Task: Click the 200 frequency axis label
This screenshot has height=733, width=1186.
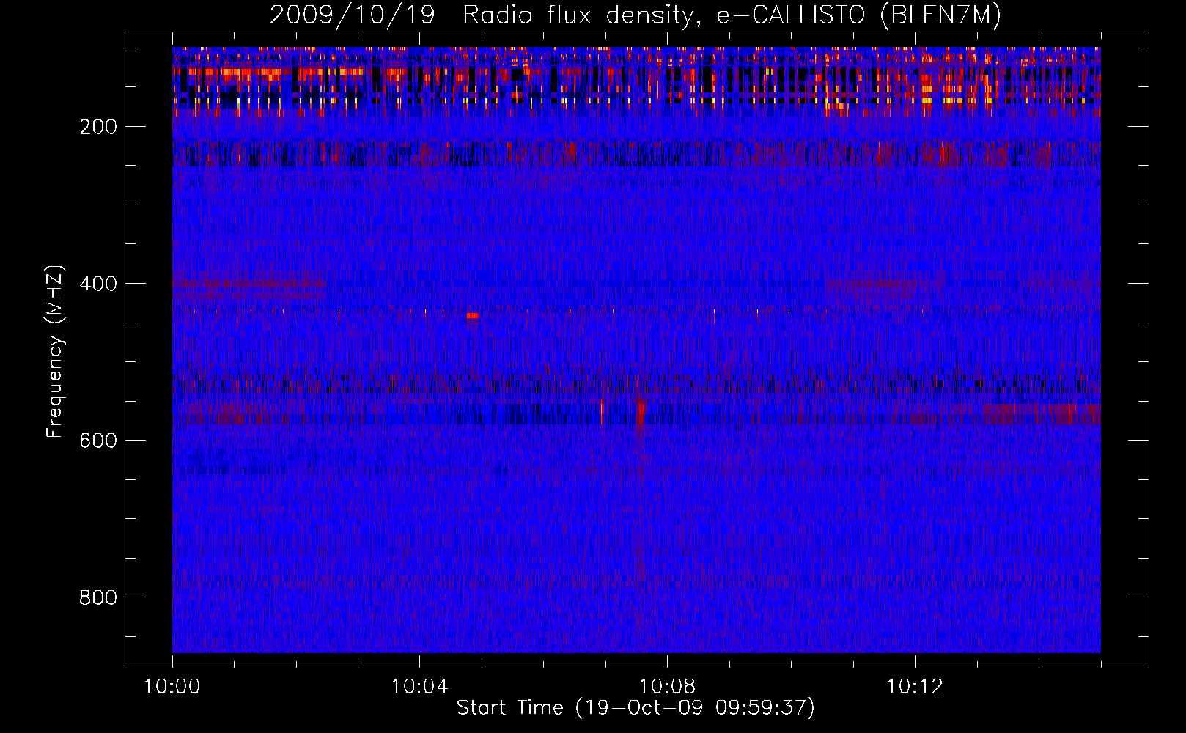Action: 98,127
